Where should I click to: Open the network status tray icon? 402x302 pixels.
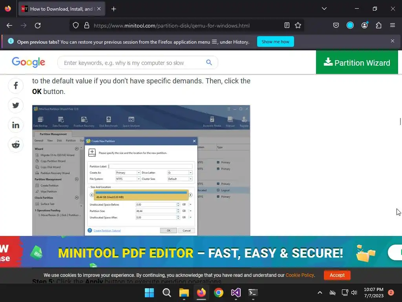click(345, 293)
